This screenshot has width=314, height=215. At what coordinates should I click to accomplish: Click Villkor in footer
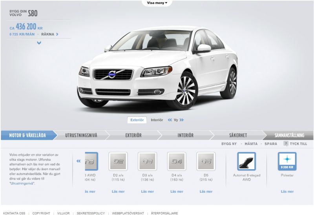pos(63,213)
